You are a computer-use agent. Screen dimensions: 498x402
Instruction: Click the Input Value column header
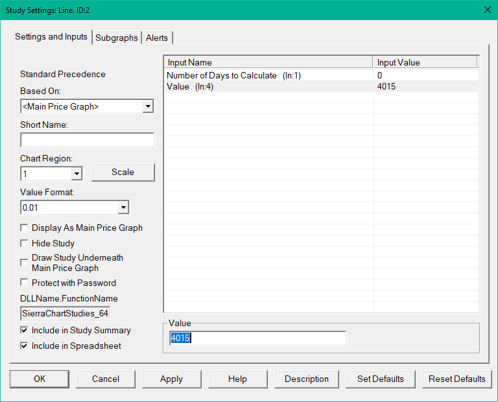click(x=425, y=62)
